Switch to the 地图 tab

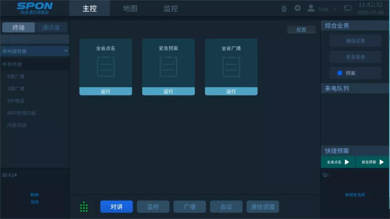tap(130, 8)
